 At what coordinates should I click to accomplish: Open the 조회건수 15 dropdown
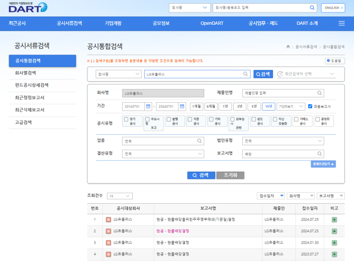(120, 196)
